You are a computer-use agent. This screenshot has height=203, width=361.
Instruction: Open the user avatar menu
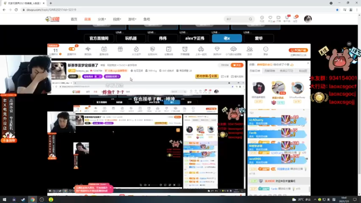(308, 19)
